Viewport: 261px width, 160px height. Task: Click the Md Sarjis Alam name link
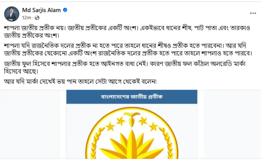click(x=41, y=10)
